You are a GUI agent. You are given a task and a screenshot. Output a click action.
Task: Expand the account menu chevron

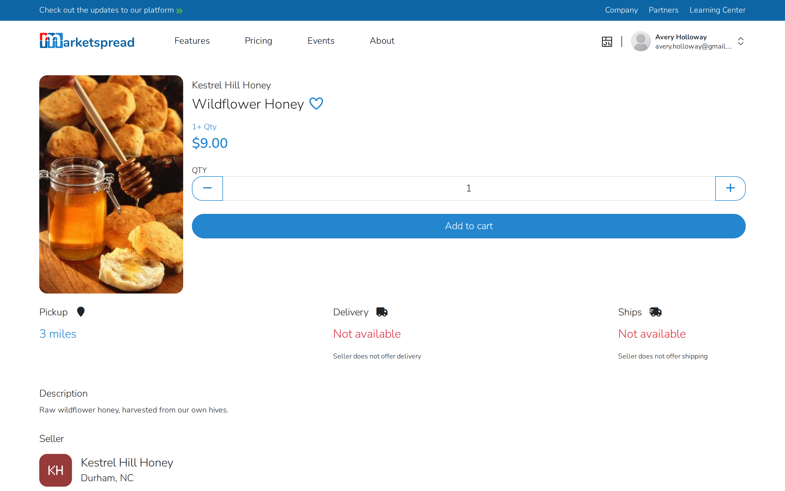pyautogui.click(x=741, y=41)
